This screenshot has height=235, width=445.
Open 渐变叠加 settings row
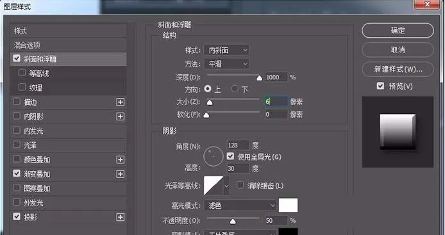pyautogui.click(x=69, y=174)
